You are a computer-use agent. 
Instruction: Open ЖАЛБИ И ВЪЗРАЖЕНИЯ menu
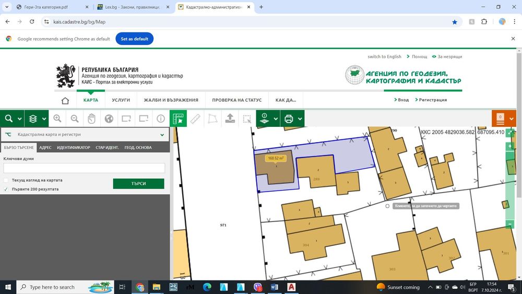pyautogui.click(x=171, y=100)
